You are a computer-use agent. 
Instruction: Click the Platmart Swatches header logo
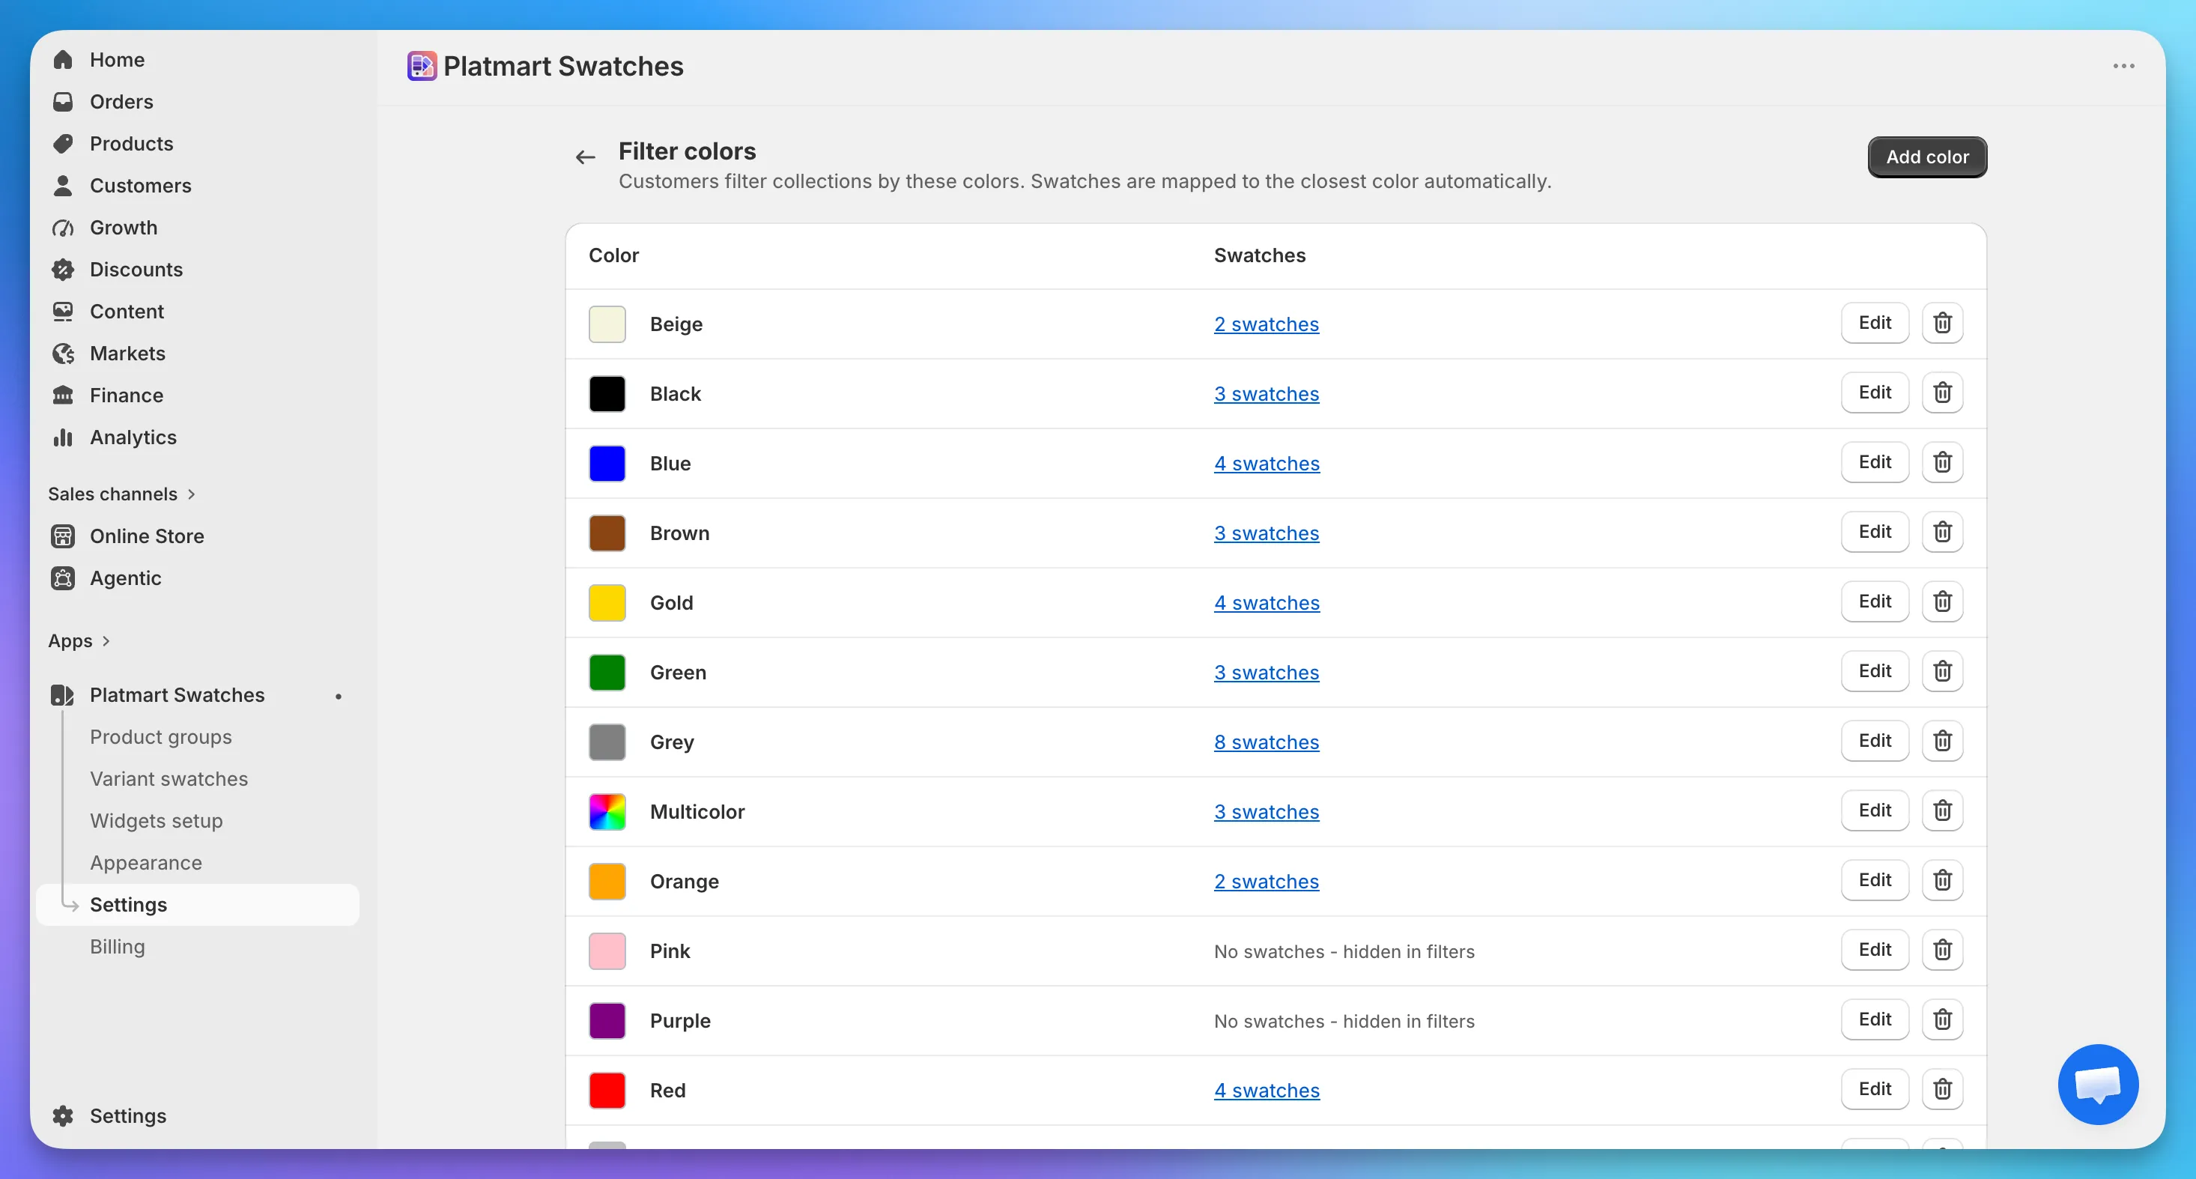(422, 66)
